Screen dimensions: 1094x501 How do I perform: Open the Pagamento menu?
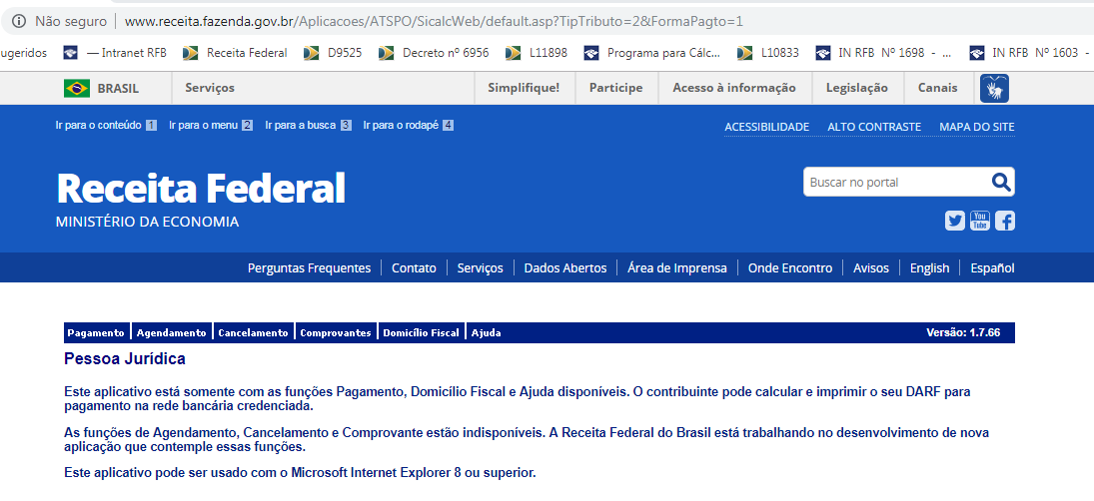96,333
